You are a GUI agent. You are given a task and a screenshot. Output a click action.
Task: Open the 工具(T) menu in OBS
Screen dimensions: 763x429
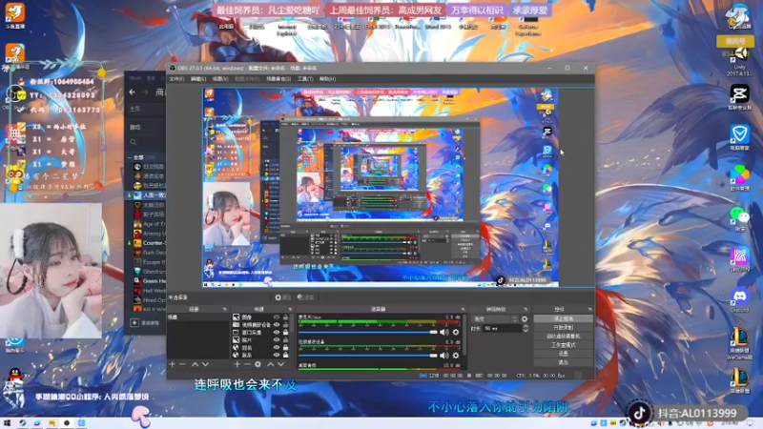(305, 79)
